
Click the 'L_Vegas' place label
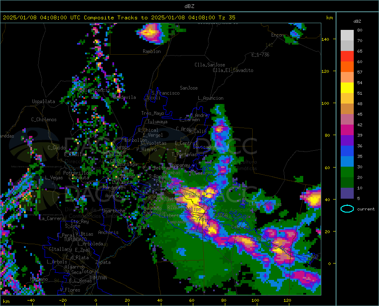(x=54, y=178)
